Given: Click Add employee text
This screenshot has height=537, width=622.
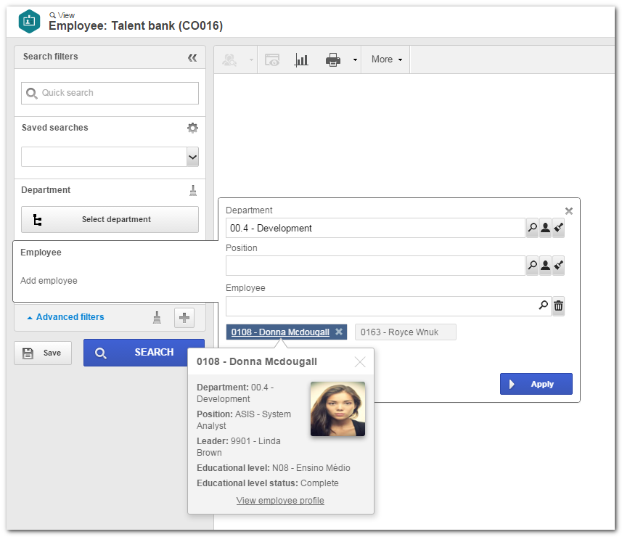Looking at the screenshot, I should click(49, 281).
